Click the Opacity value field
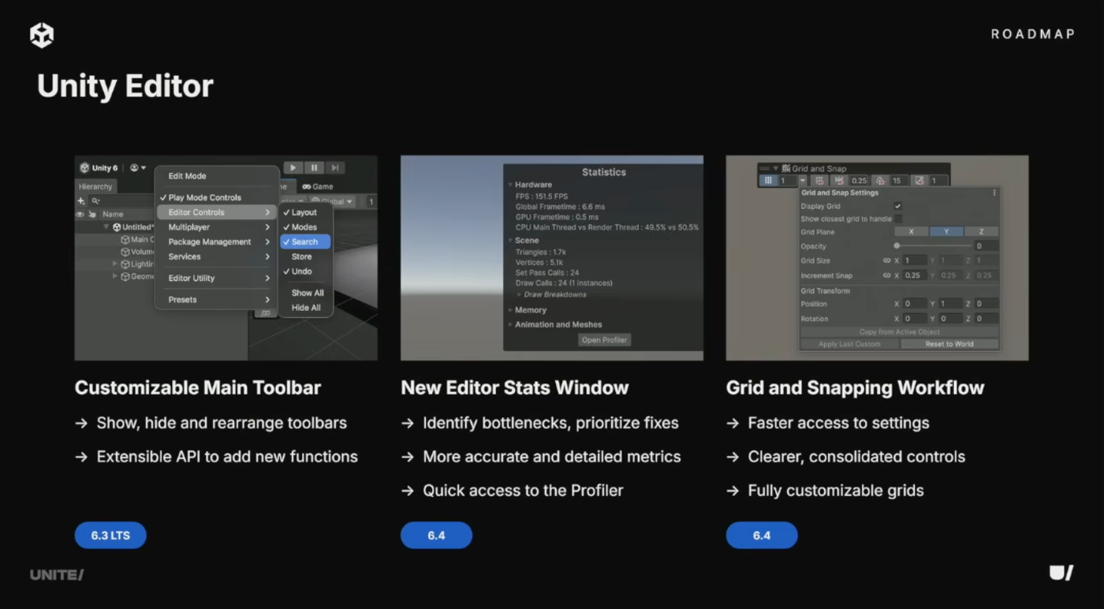 (986, 246)
